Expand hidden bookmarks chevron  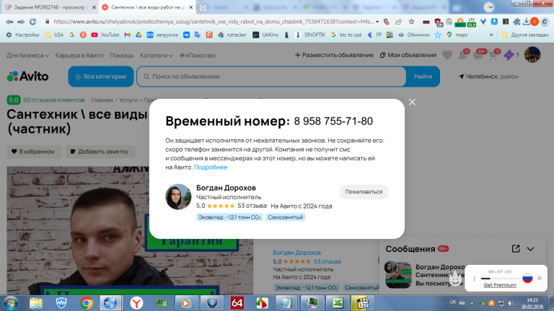click(491, 35)
